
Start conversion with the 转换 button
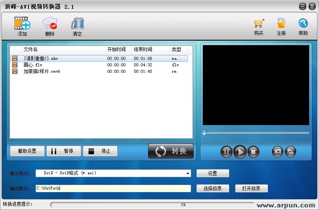pos(171,151)
